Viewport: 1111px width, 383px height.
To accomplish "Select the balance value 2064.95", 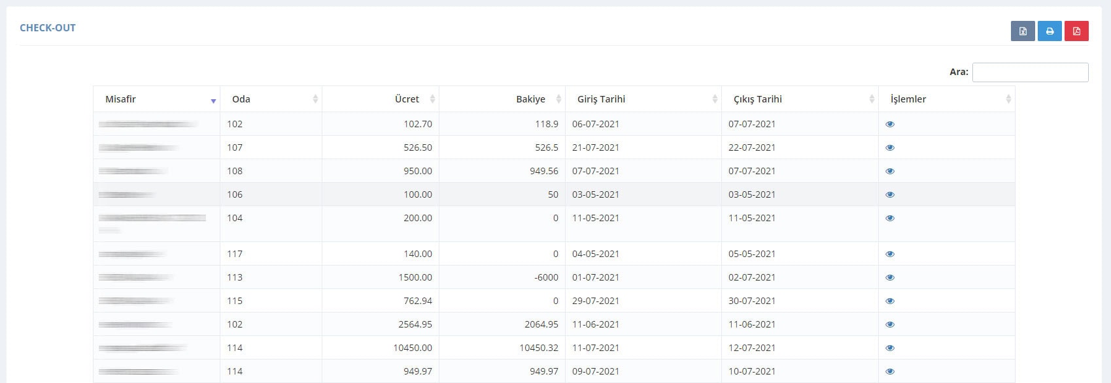I will [x=541, y=324].
